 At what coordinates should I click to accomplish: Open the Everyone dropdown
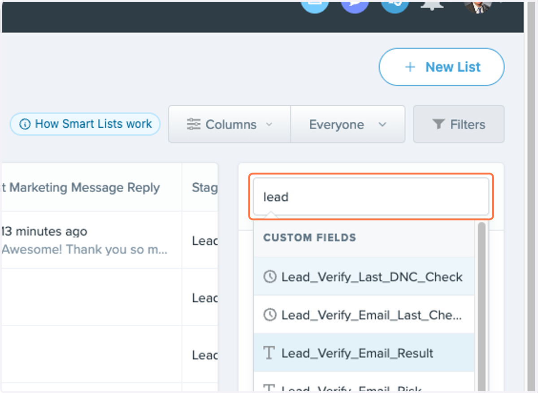pyautogui.click(x=347, y=124)
